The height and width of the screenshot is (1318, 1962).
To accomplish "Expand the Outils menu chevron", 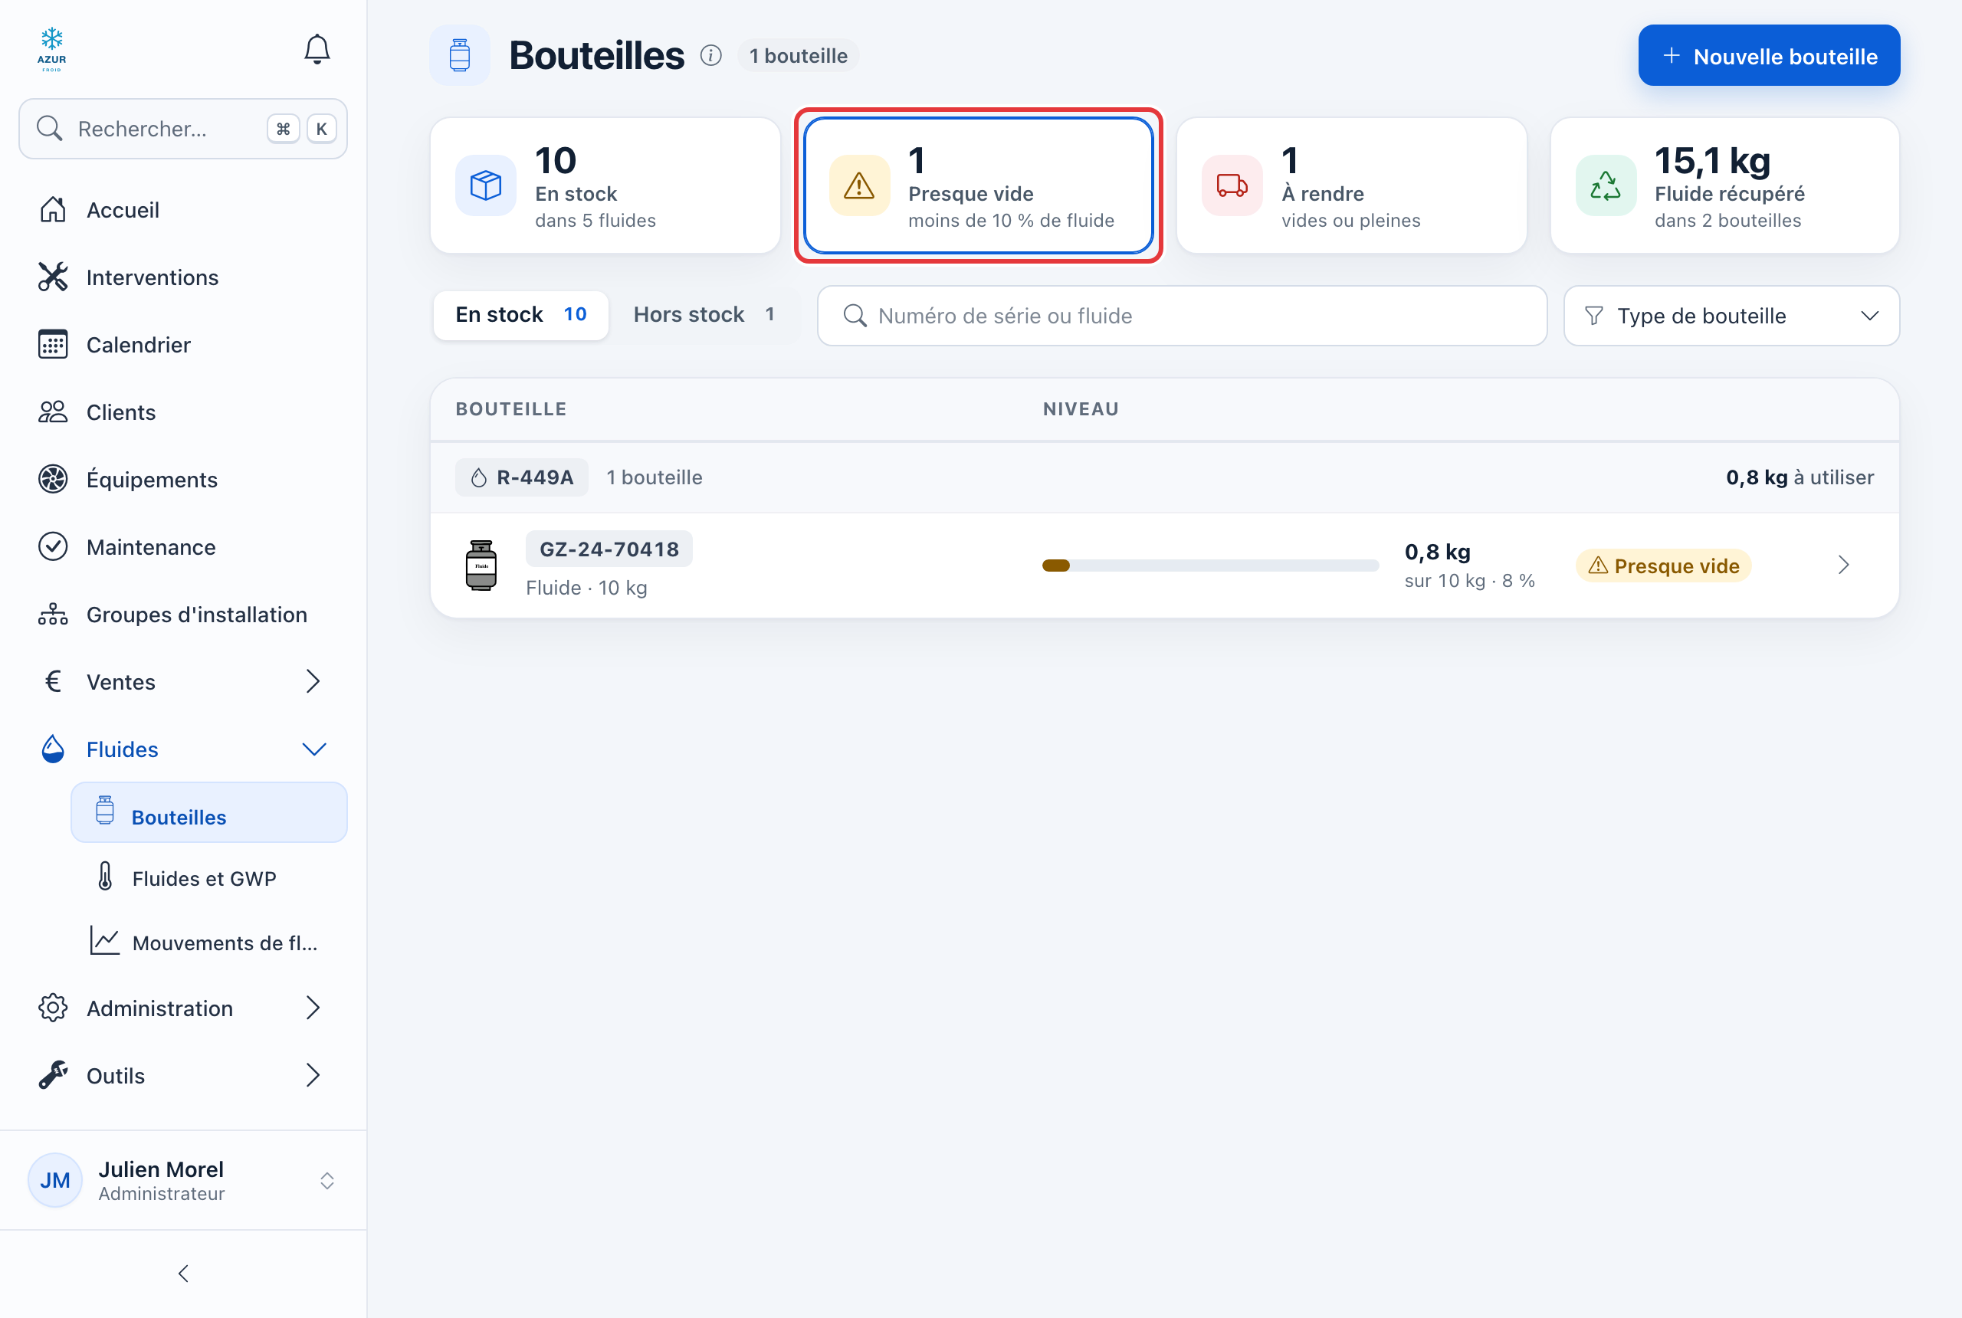I will click(313, 1074).
